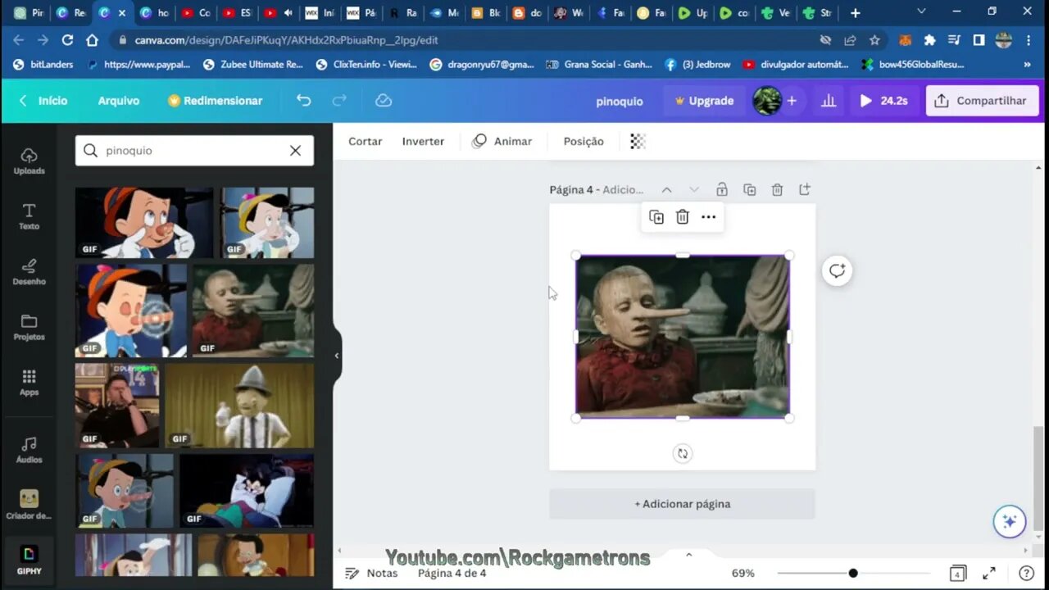Image resolution: width=1049 pixels, height=590 pixels.
Task: Open browser extensions puzzle icon
Action: (x=929, y=39)
